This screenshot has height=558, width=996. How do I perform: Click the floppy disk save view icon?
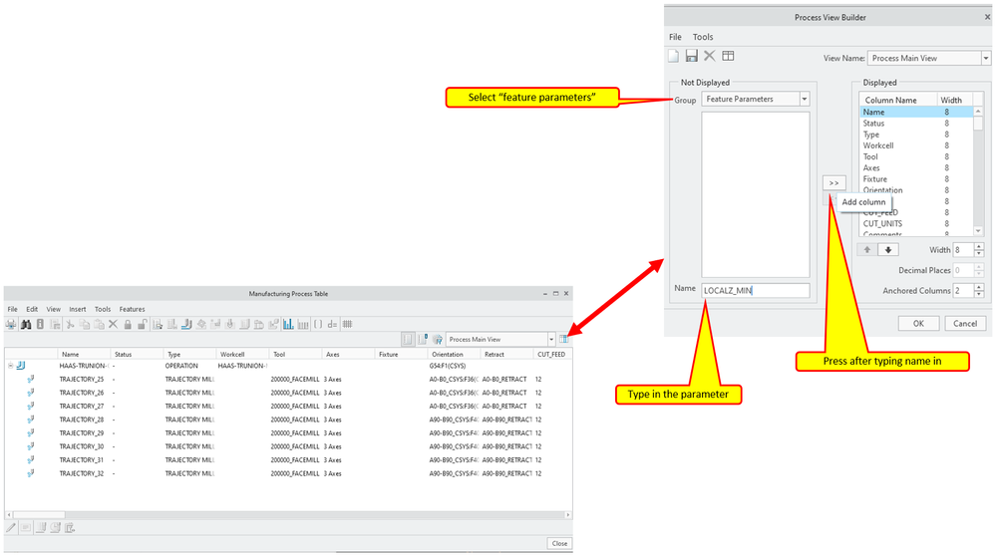[692, 56]
